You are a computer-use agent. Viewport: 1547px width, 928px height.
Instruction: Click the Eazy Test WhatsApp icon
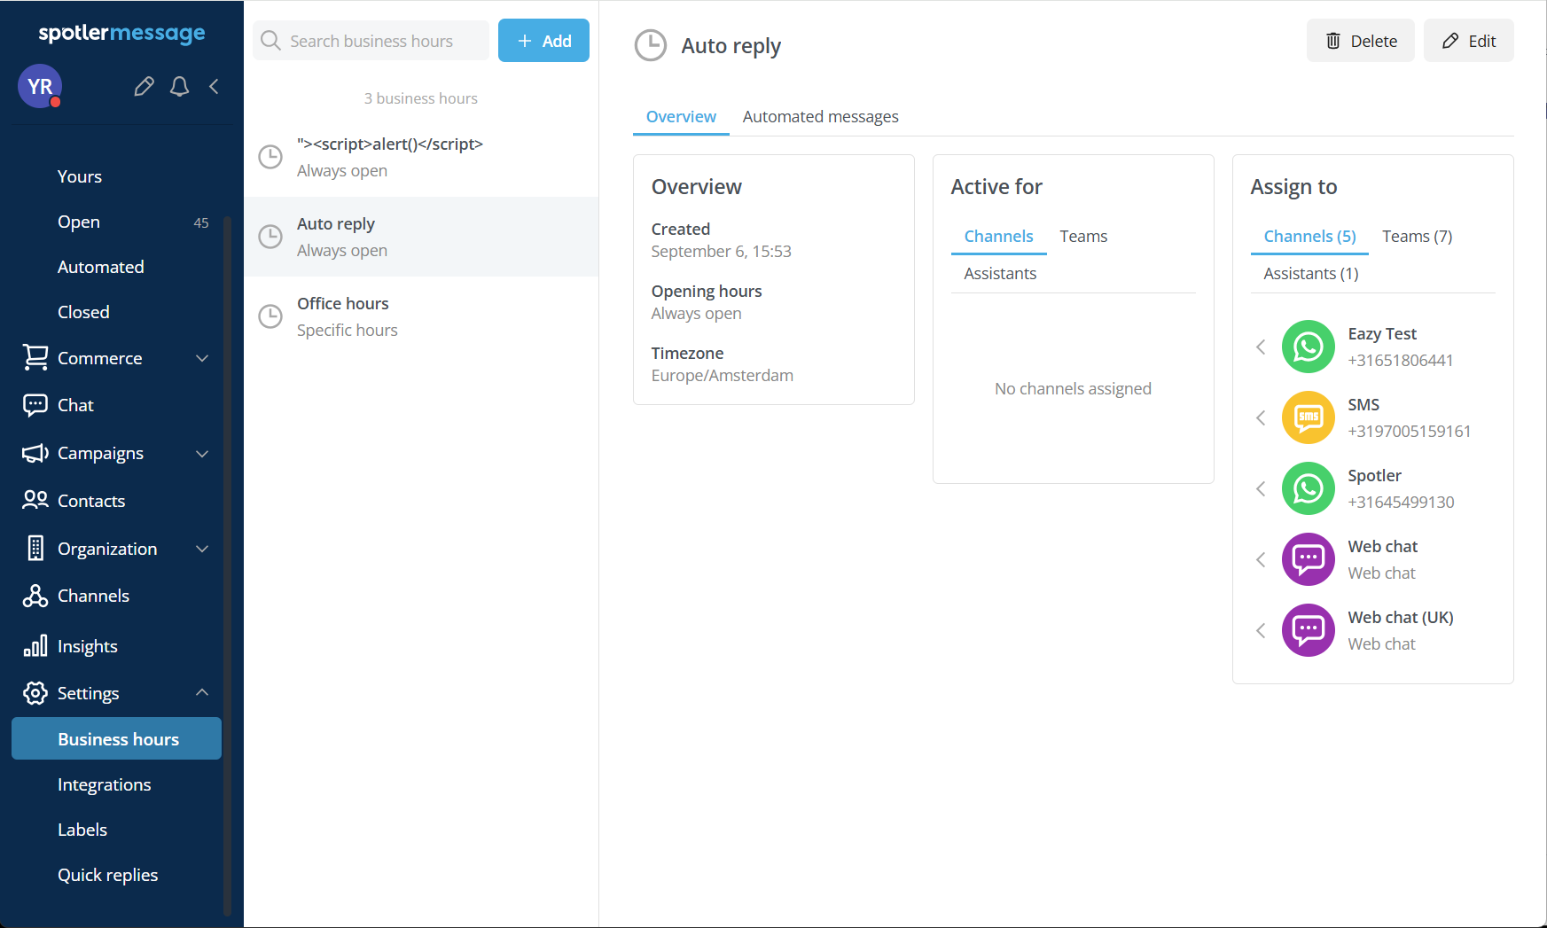(x=1308, y=347)
